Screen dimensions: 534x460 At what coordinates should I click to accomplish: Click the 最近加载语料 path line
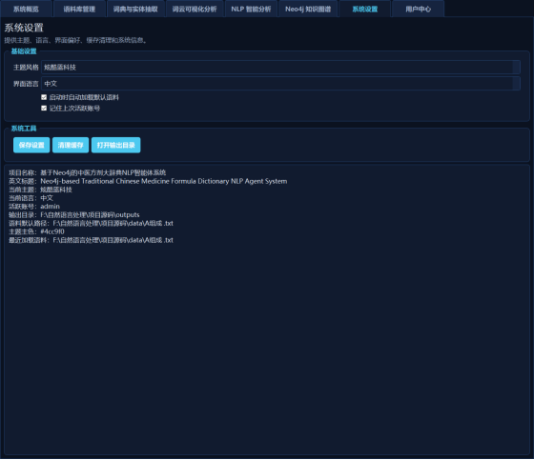(91, 240)
